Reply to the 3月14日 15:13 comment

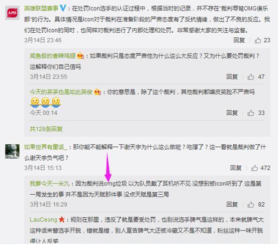click(236, 168)
